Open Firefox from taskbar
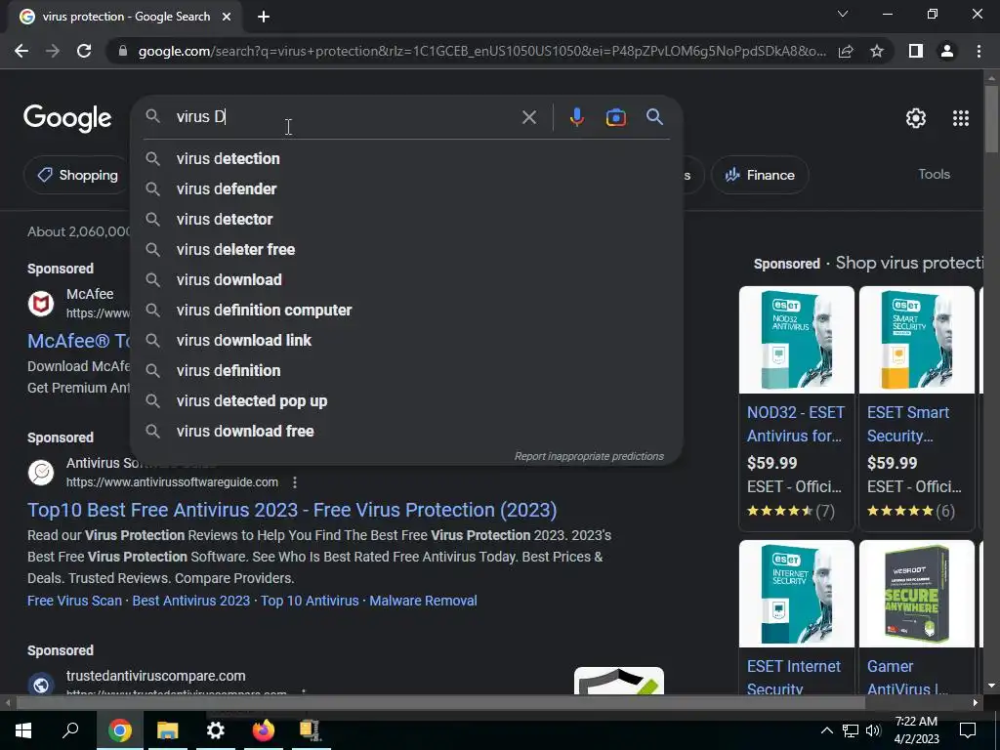 (263, 730)
